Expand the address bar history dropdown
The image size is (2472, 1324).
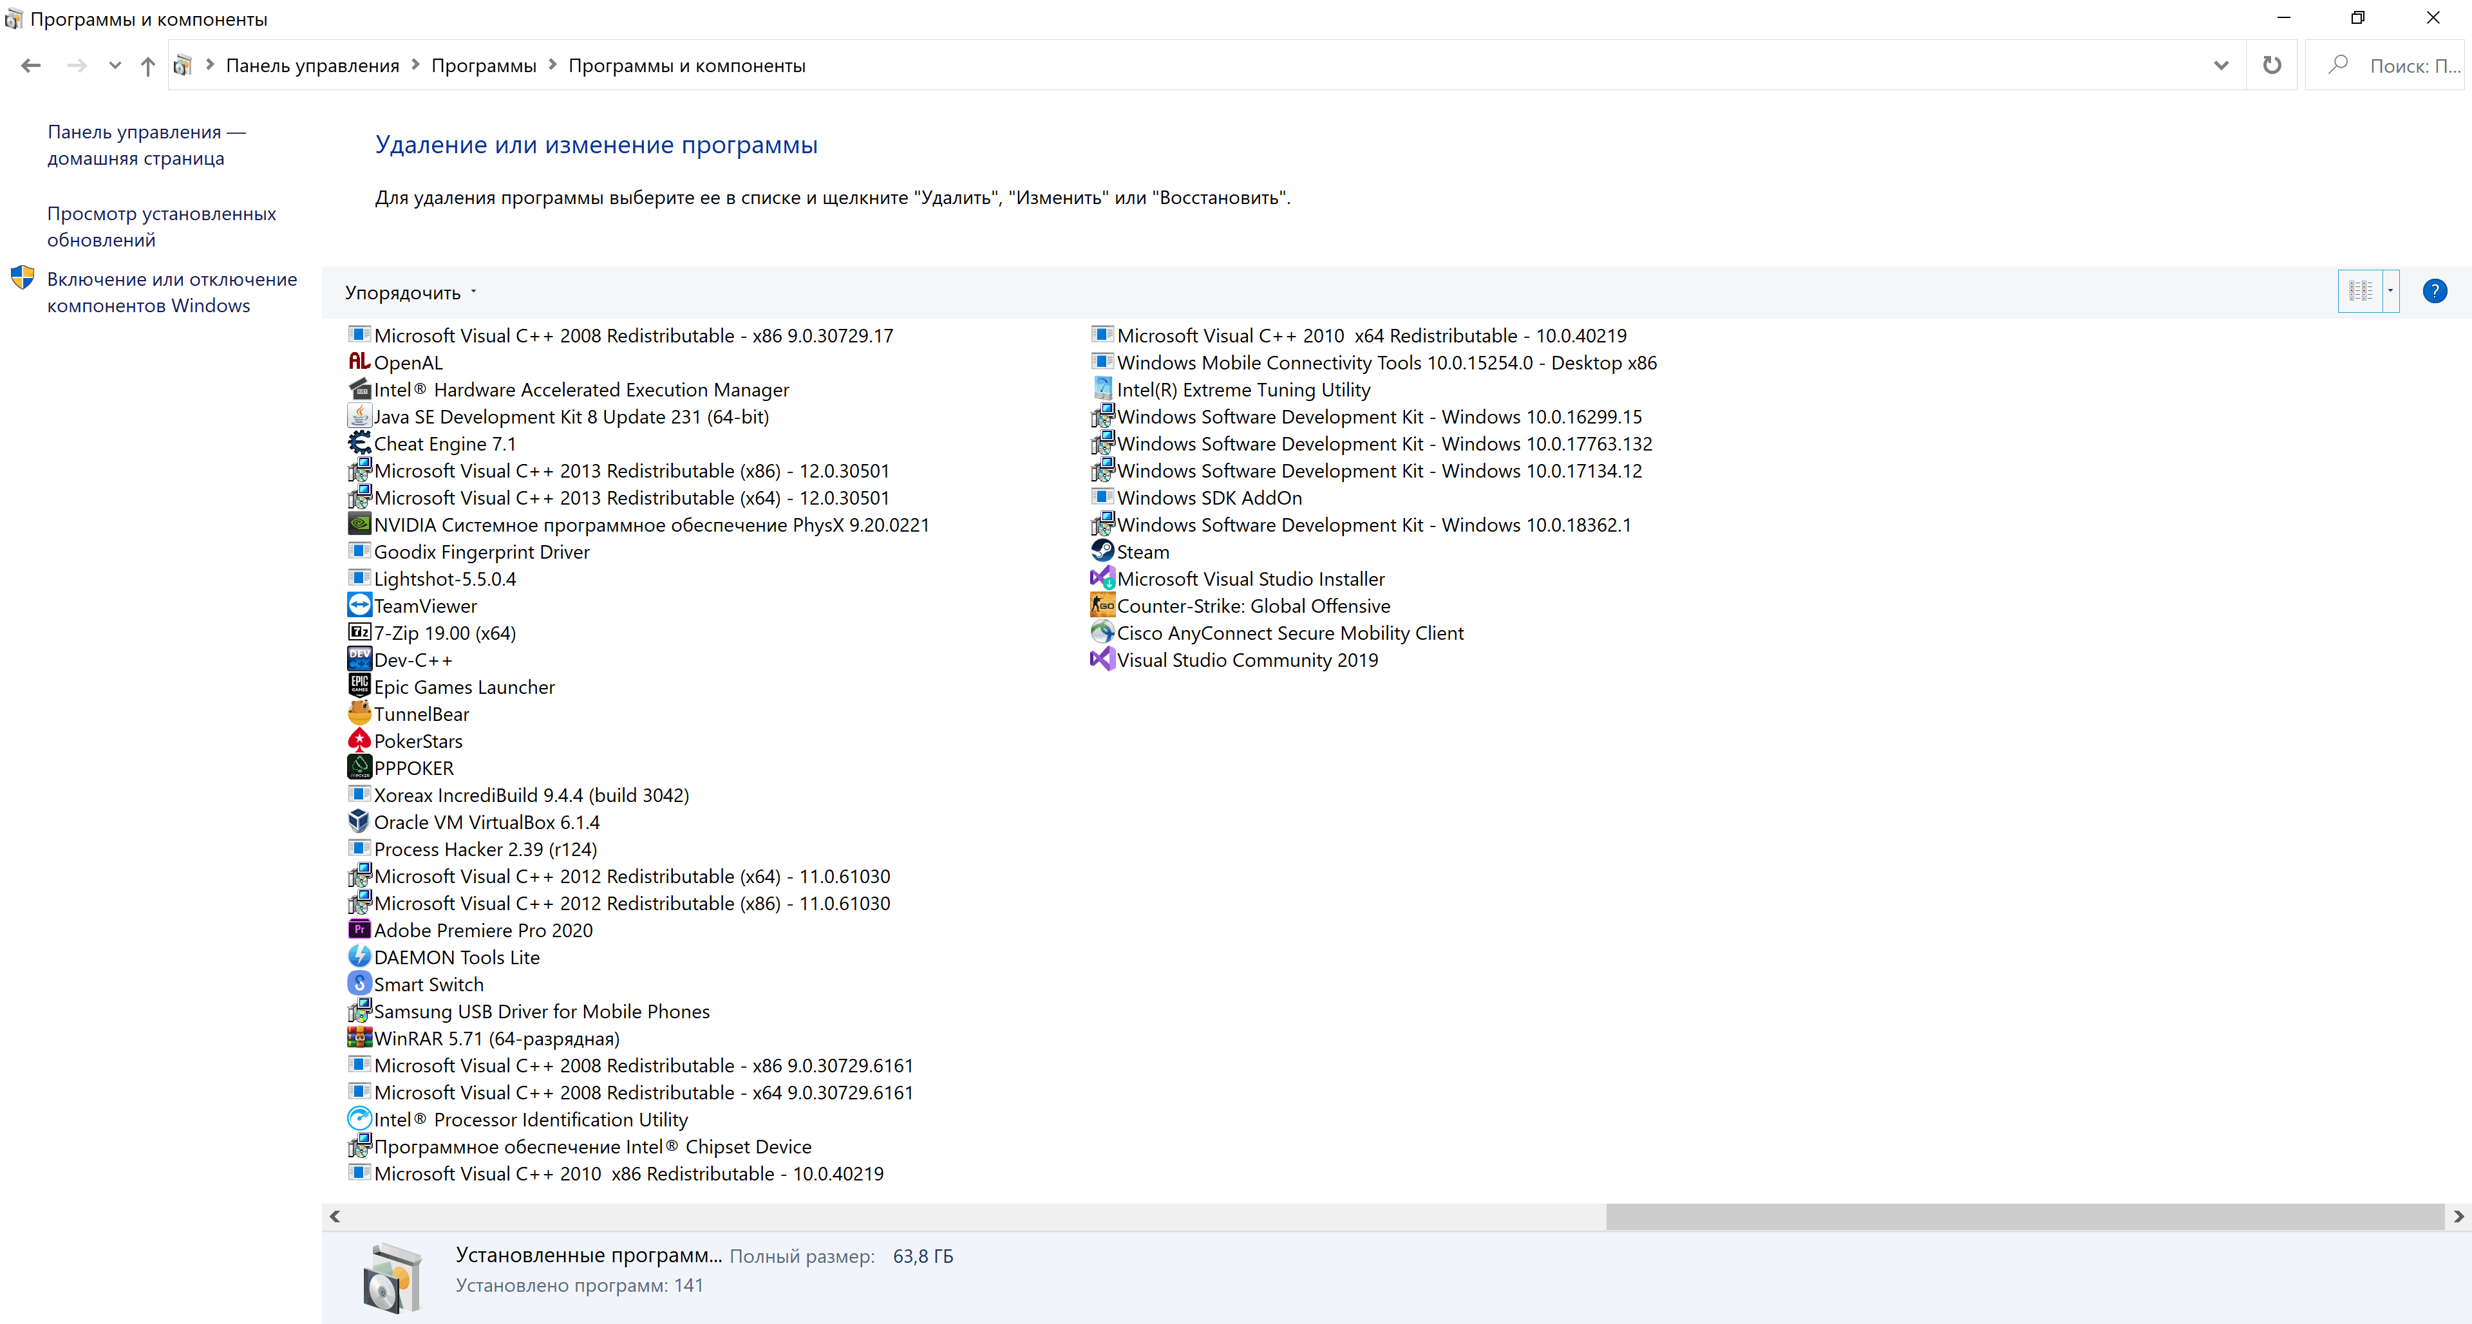[x=2221, y=65]
